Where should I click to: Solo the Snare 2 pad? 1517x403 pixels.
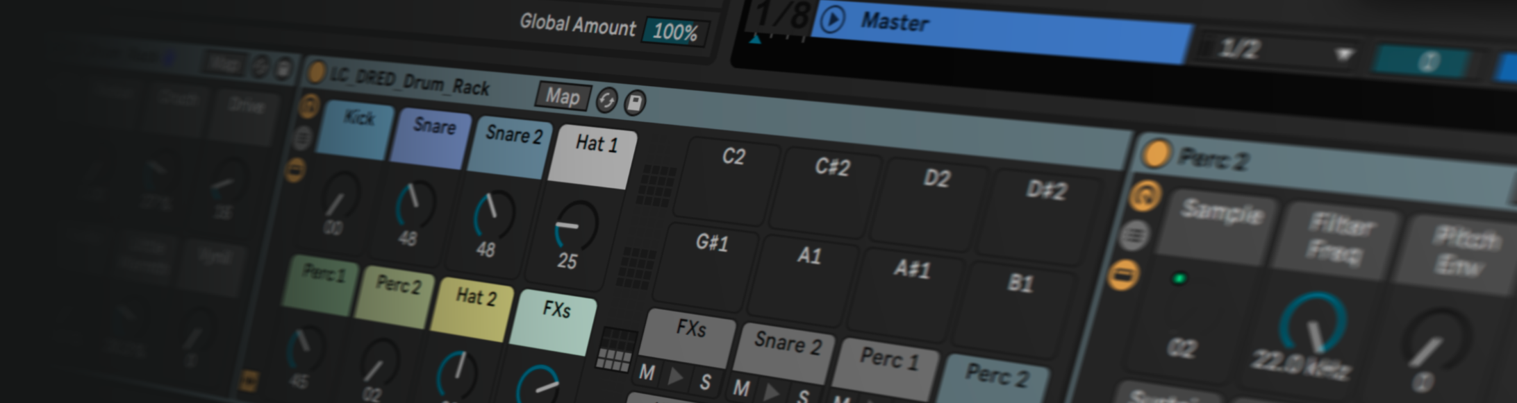(803, 396)
